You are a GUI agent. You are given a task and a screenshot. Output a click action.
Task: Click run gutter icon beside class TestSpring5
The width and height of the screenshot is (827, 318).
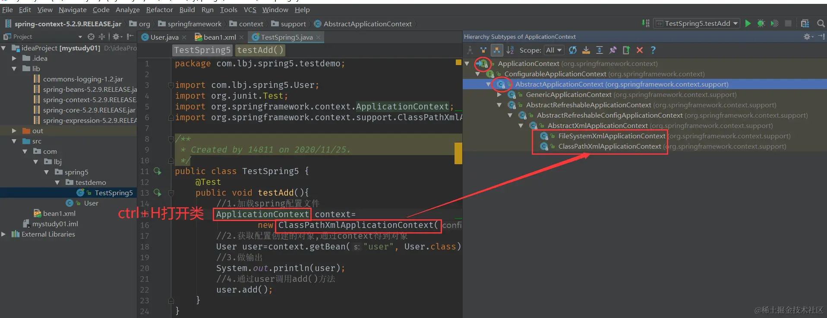point(158,171)
